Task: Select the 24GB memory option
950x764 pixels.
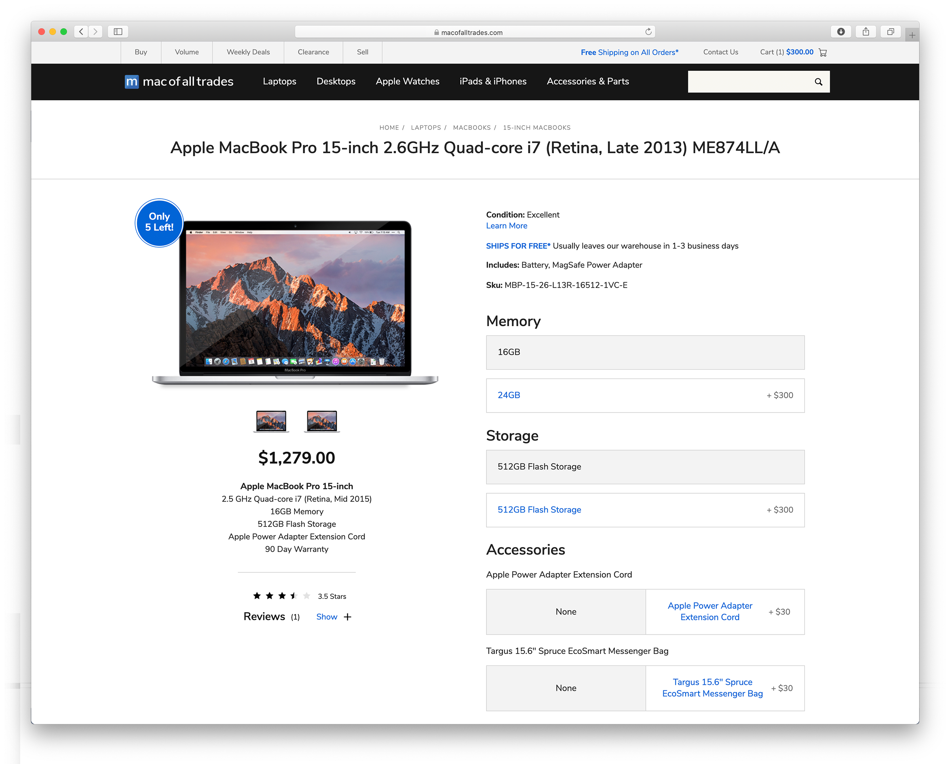Action: (x=645, y=396)
